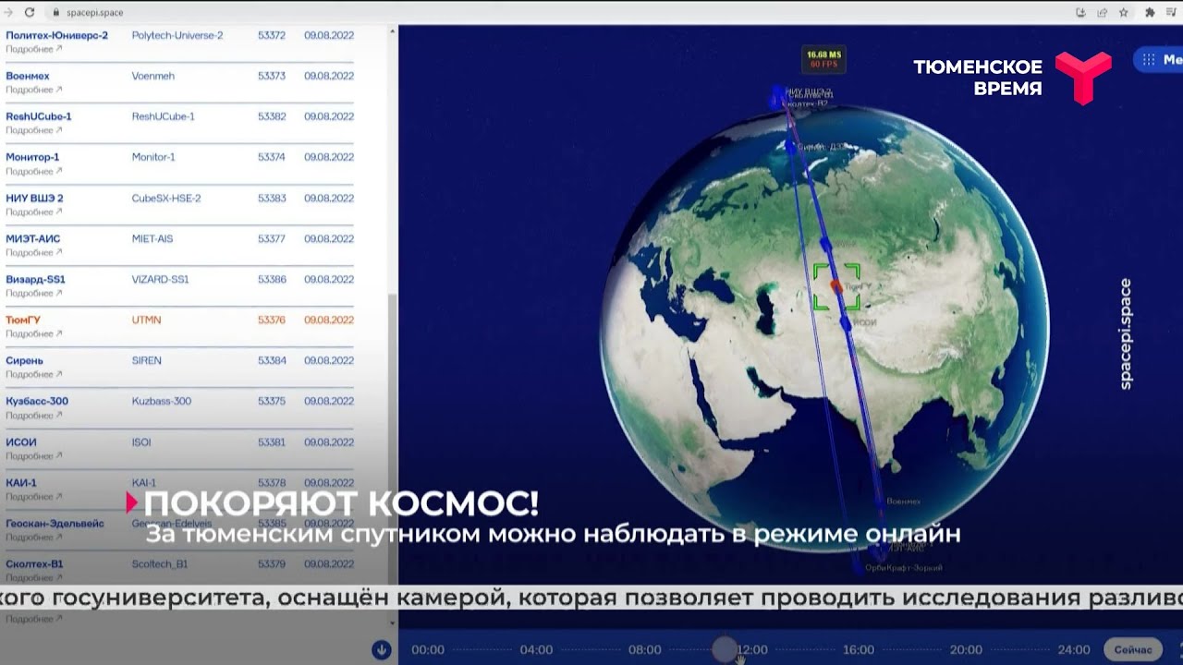Jump to 04:00 on the timeline
Image resolution: width=1183 pixels, height=665 pixels.
(x=536, y=650)
